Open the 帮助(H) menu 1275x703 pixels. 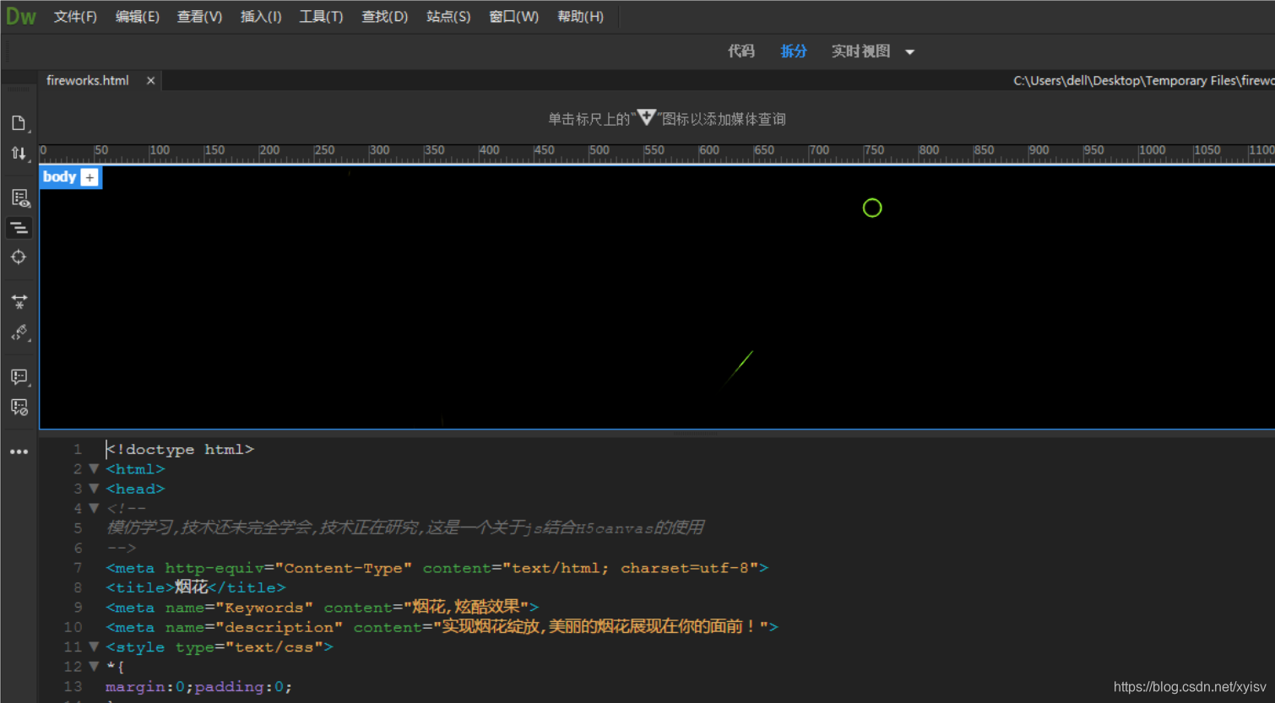580,17
